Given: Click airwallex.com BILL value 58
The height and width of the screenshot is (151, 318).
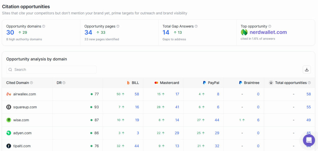Looking at the screenshot, I should pos(137,94).
